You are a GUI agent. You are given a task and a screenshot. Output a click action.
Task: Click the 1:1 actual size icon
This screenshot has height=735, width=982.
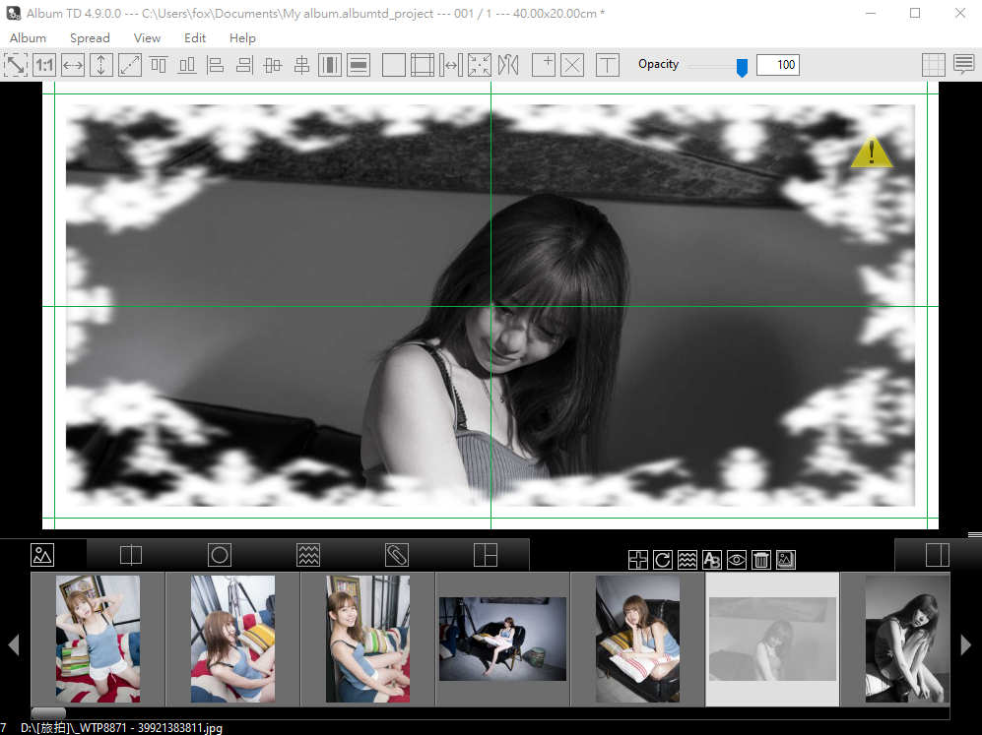tap(44, 66)
